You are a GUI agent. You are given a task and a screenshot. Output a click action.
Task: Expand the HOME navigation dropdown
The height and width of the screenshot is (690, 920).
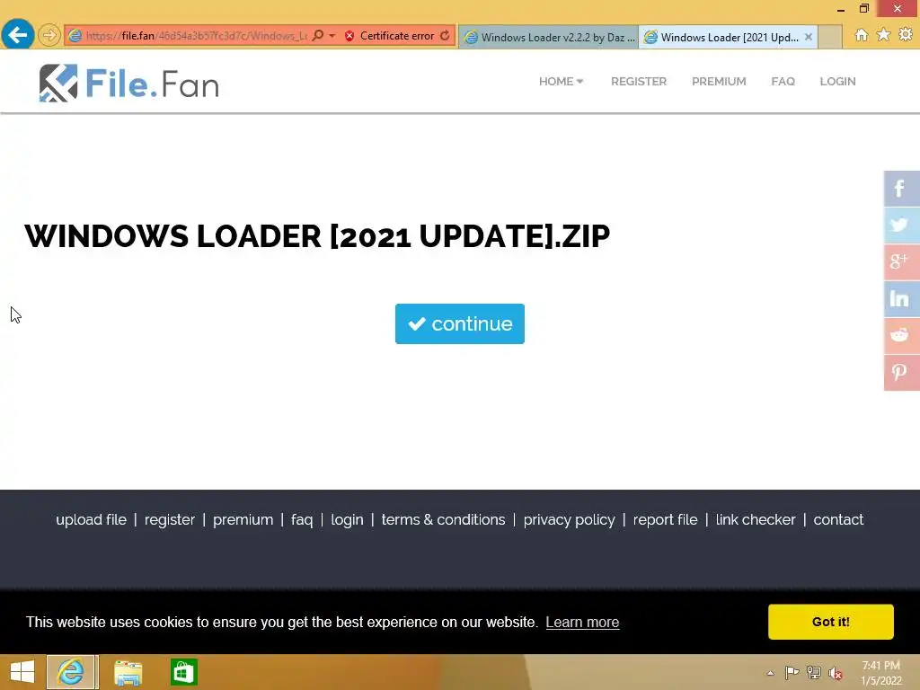[561, 82]
